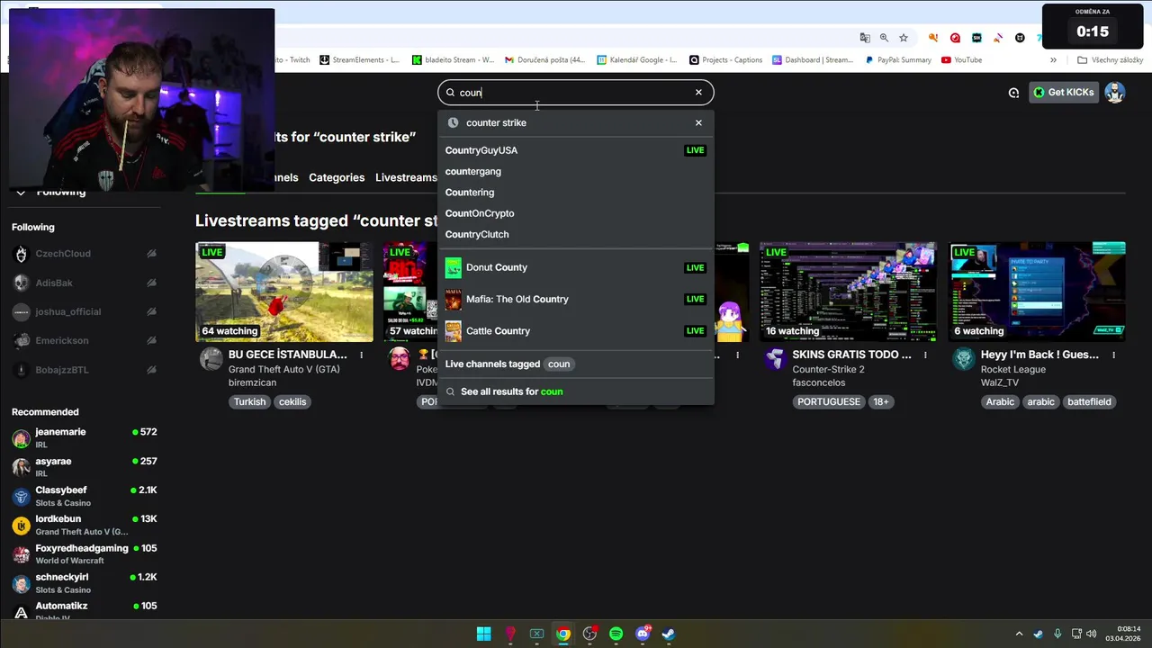The width and height of the screenshot is (1152, 648).
Task: Switch to the Livestreams tab
Action: point(406,177)
